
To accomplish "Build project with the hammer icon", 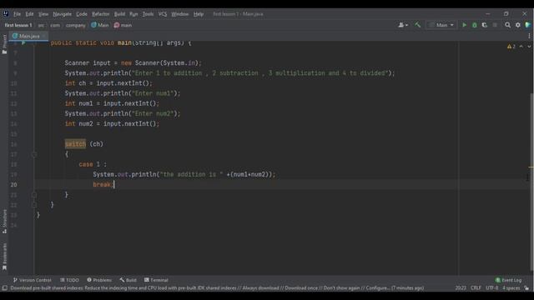I will pos(417,25).
